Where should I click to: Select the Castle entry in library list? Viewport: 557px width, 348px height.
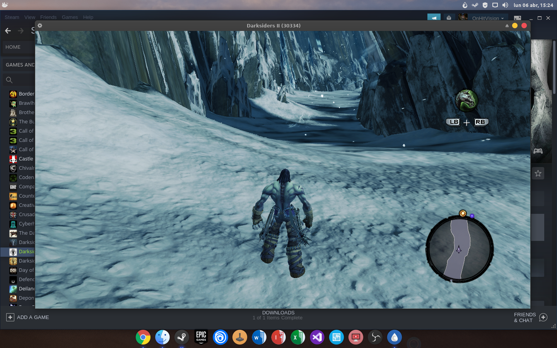[22, 159]
